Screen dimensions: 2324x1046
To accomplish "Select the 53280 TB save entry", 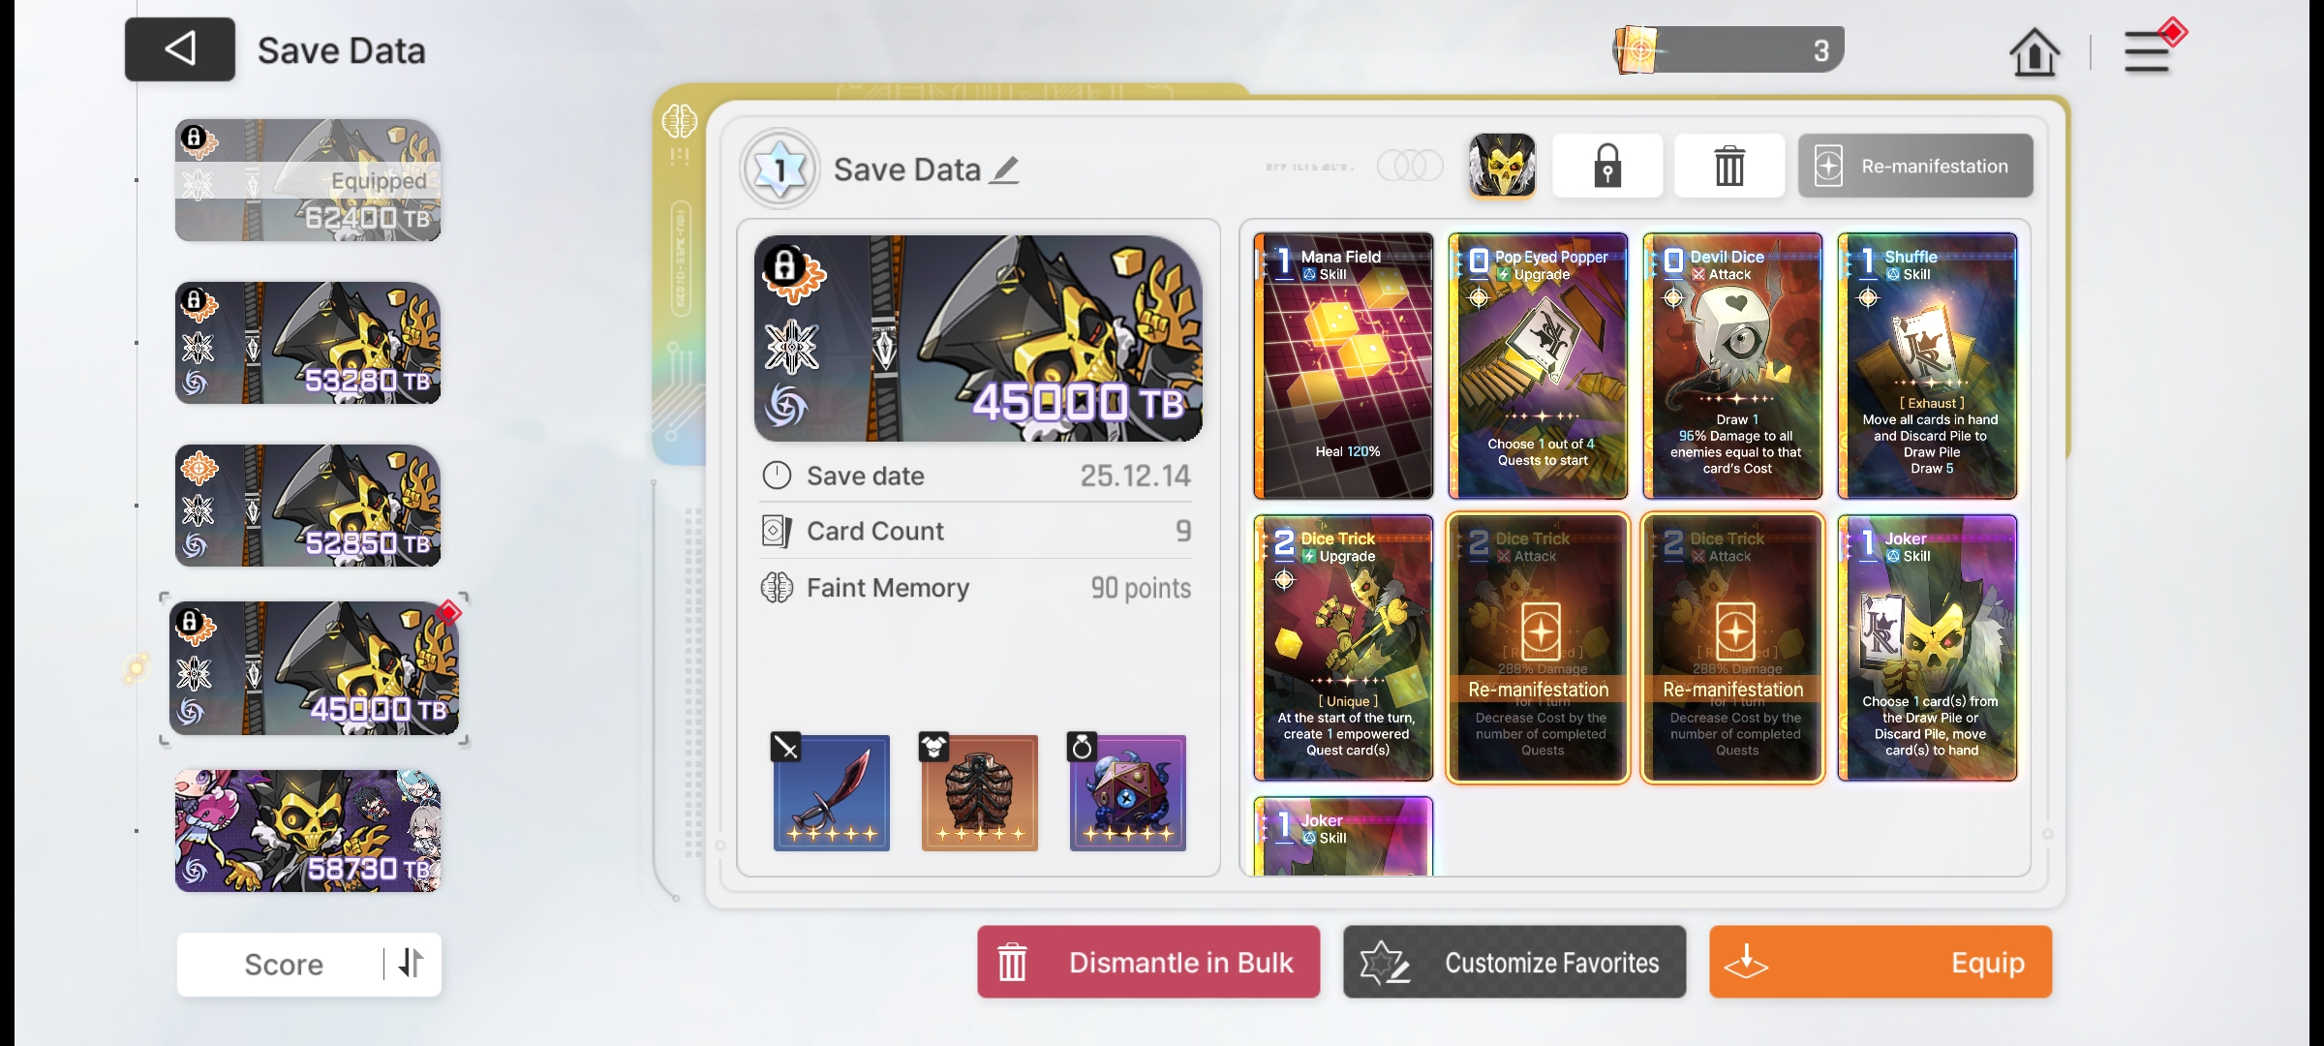I will [308, 343].
